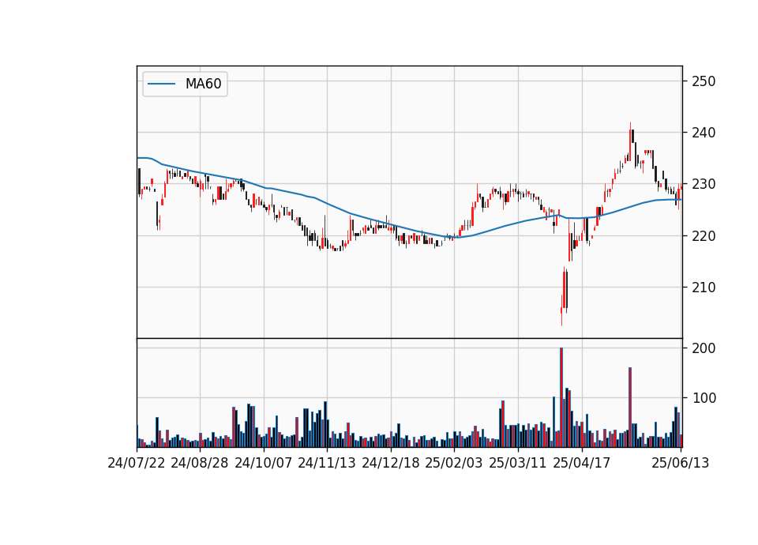Viewport: 758px width, 545px height.
Task: Select the 24/10/07 date label
Action: 264,463
